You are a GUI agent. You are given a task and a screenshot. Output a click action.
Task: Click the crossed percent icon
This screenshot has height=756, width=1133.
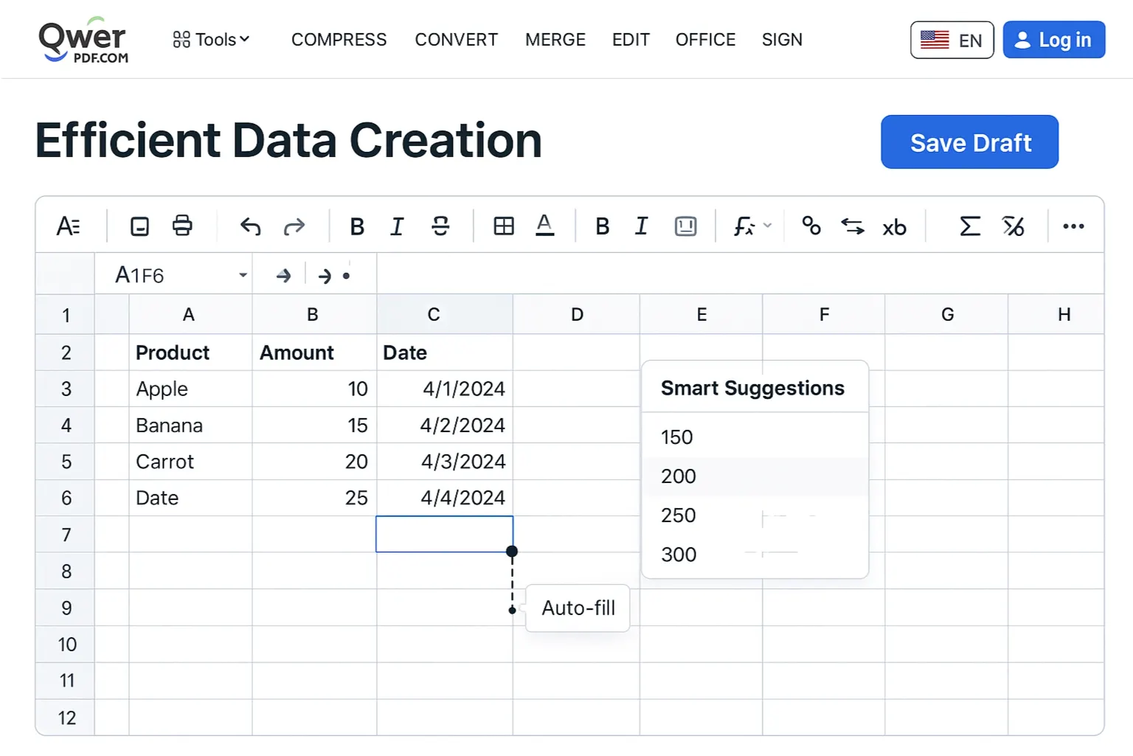coord(1014,226)
